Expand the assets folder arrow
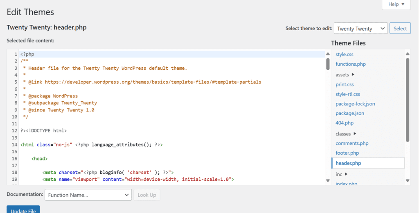419x213 pixels. (353, 75)
